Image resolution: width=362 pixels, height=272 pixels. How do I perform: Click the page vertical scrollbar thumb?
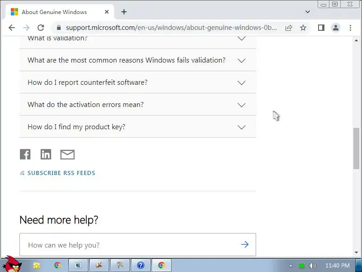point(356,148)
